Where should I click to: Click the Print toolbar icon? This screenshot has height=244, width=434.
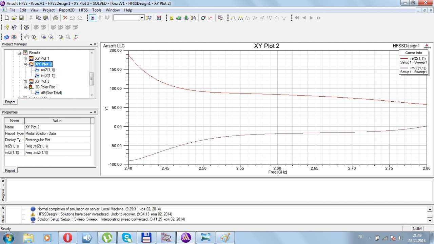[55, 18]
